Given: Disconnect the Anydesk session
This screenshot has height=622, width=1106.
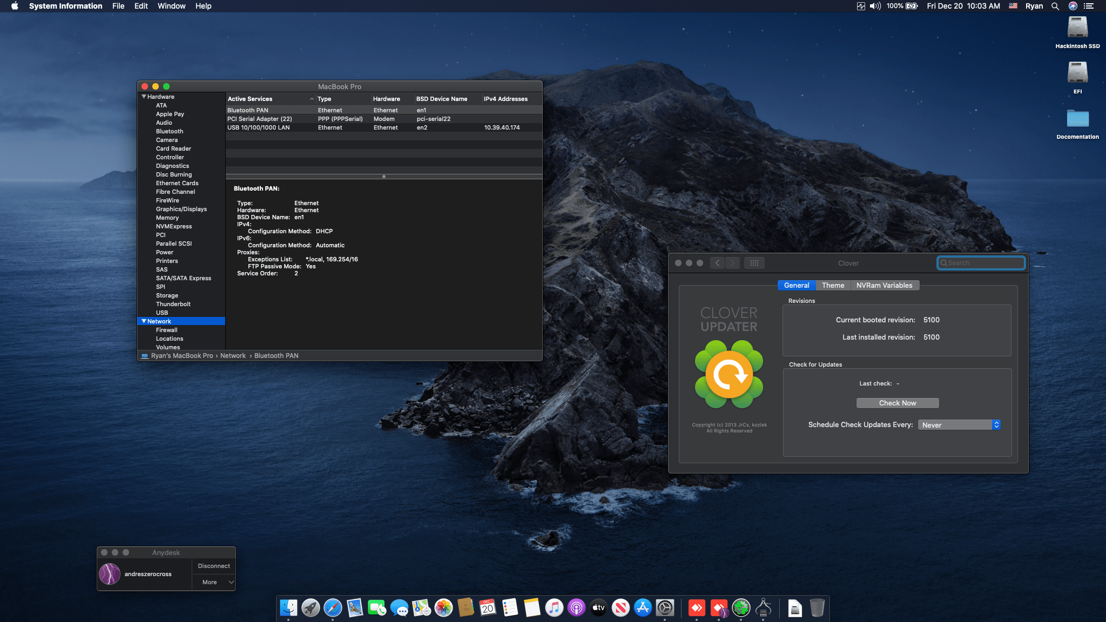Looking at the screenshot, I should [214, 566].
